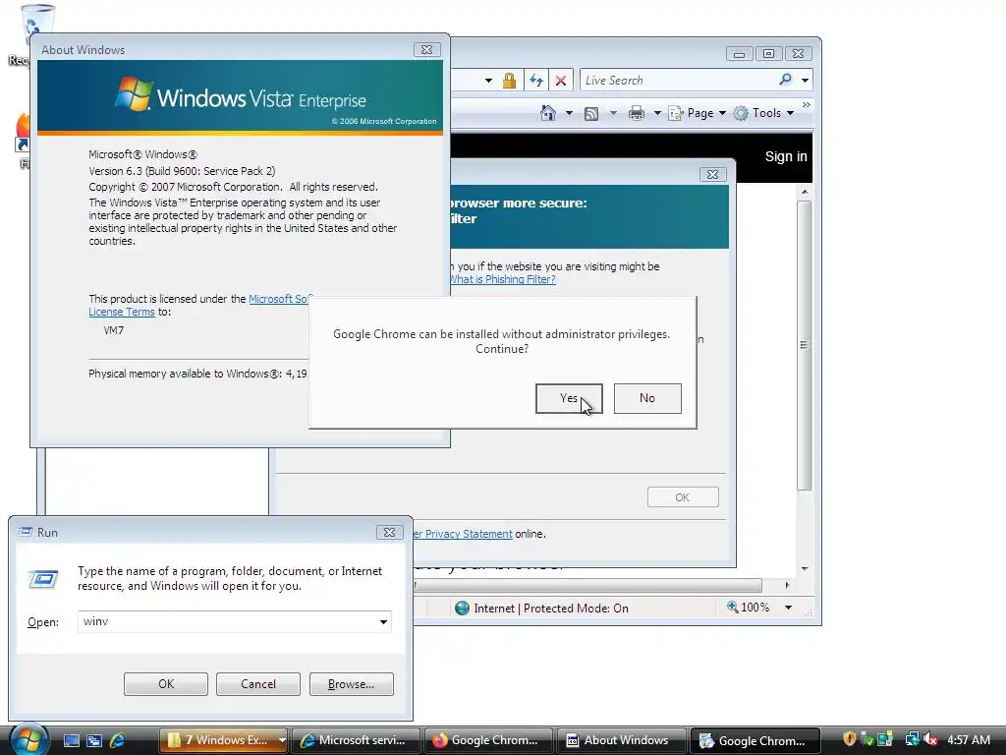Click the Live Search magnifier icon

point(785,80)
